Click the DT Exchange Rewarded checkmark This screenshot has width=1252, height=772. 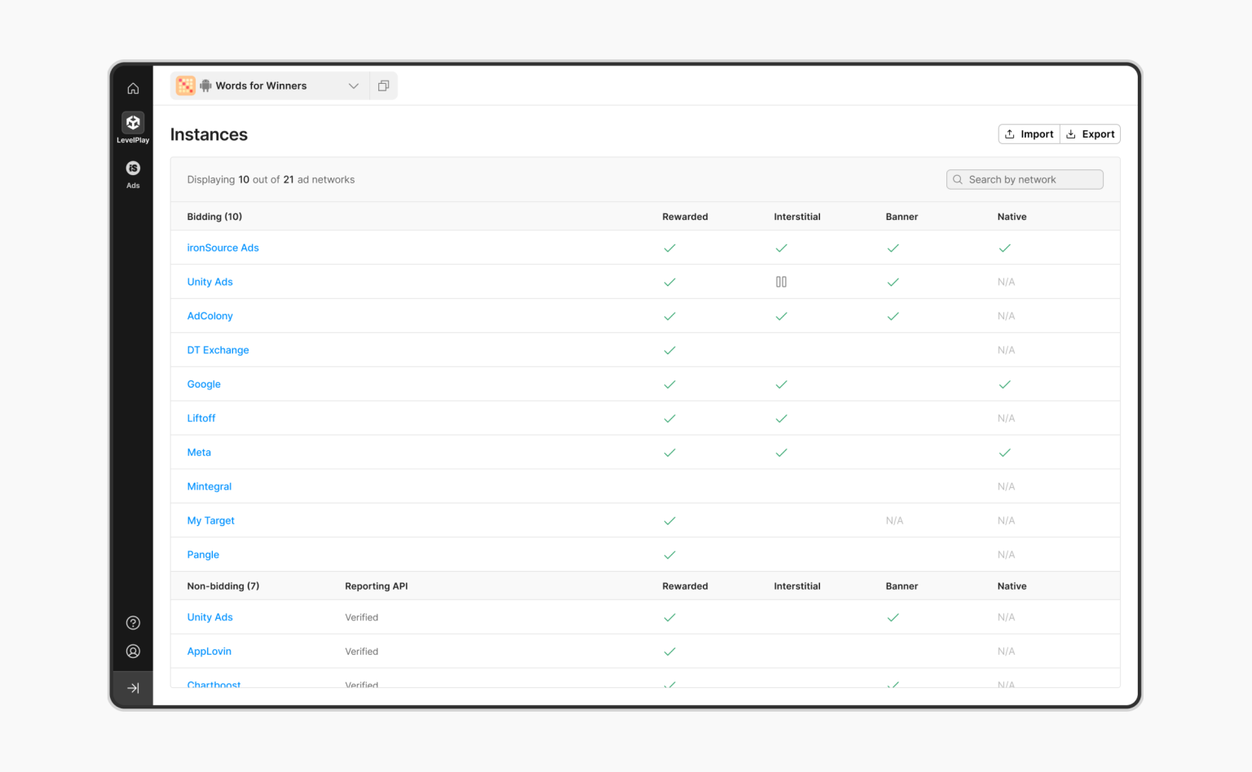pos(669,349)
